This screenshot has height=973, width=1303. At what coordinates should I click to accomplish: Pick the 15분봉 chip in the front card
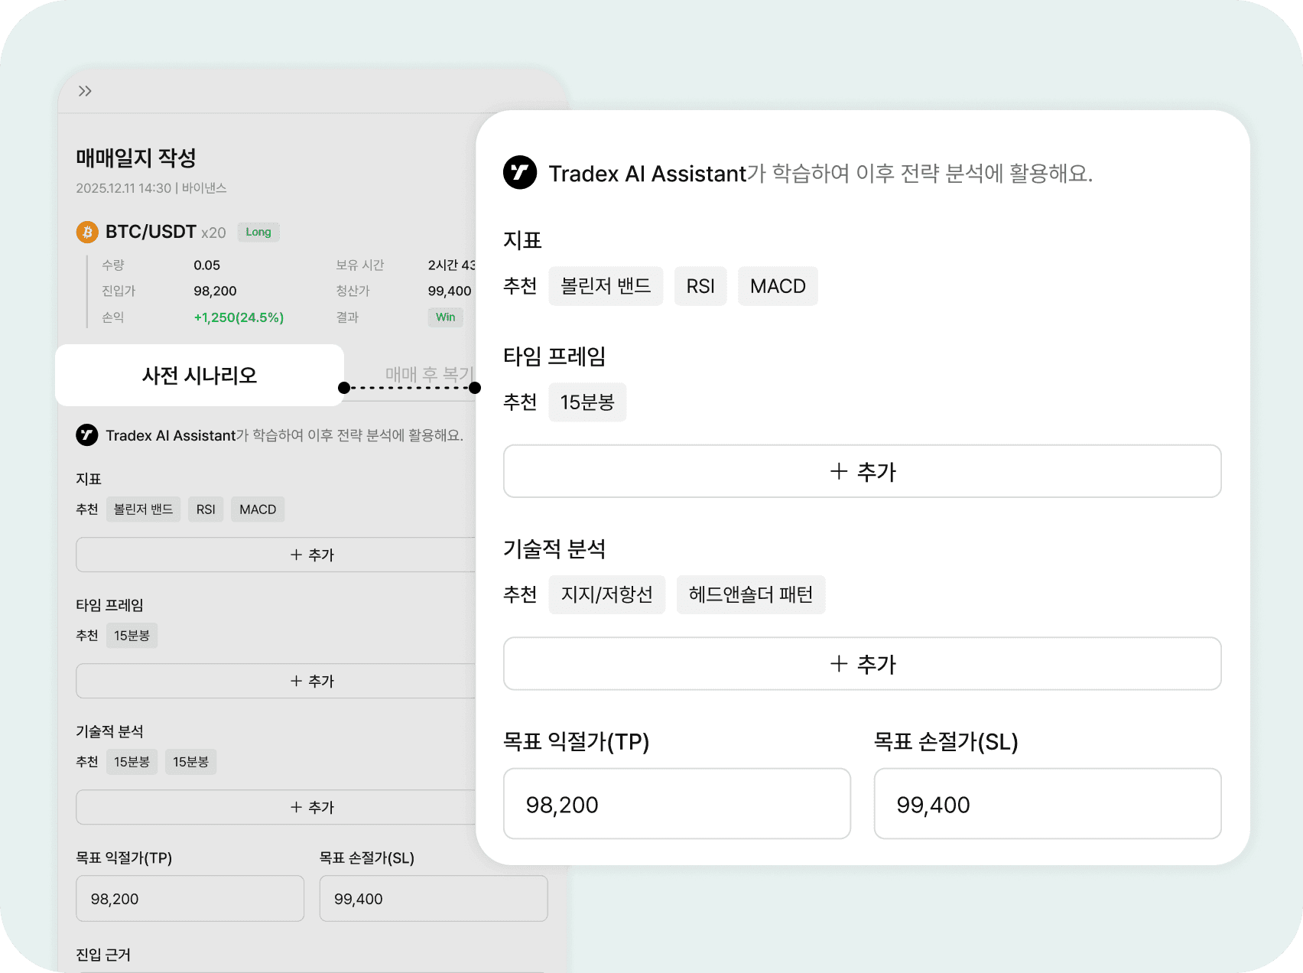[x=587, y=402]
